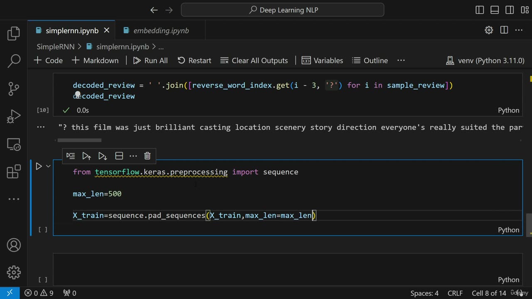Click the notebook vertical scrollbar thumb
This screenshot has width=532, height=299.
pos(529,224)
